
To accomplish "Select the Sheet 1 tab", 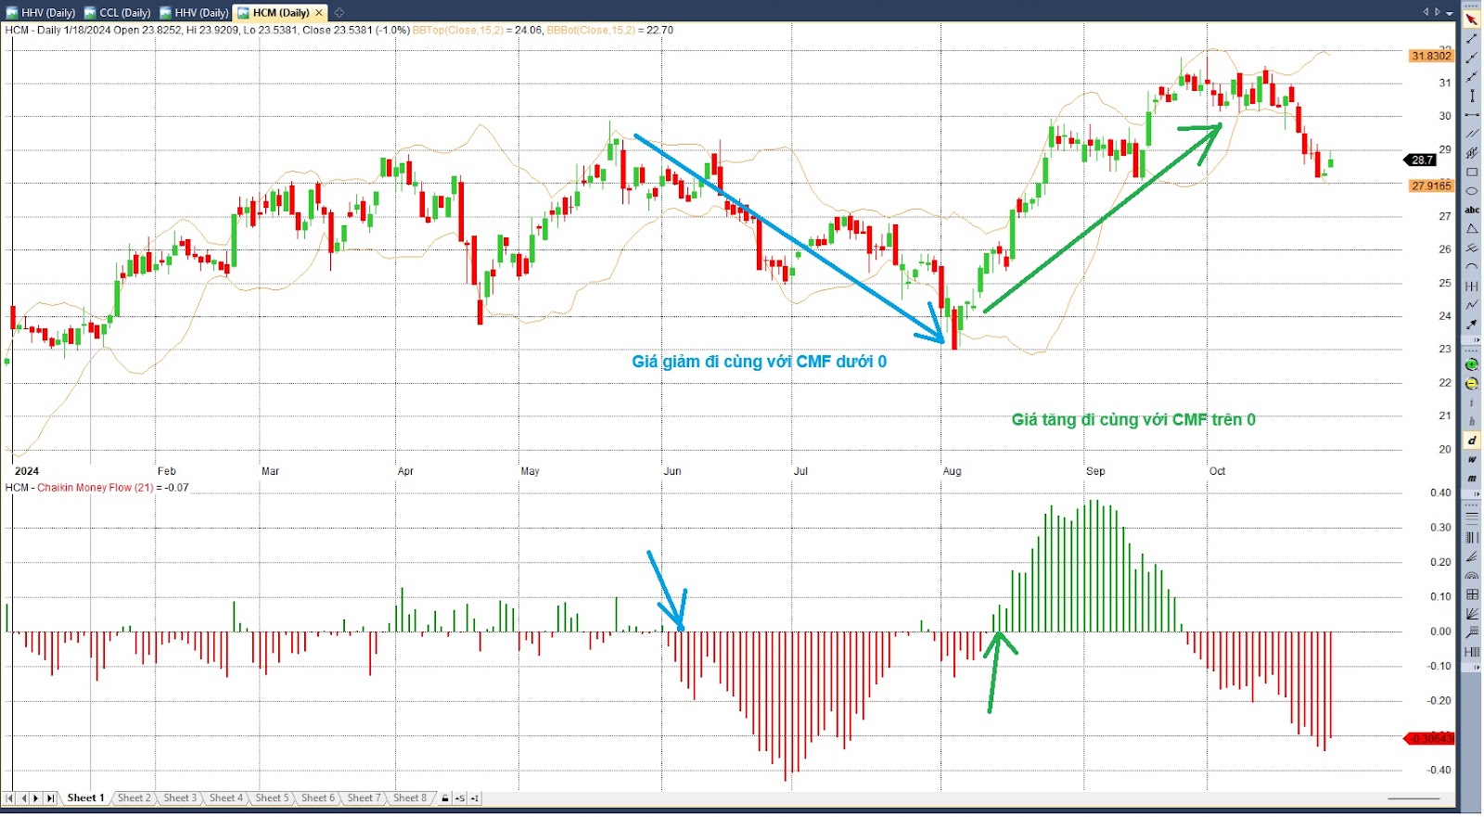I will pos(85,799).
